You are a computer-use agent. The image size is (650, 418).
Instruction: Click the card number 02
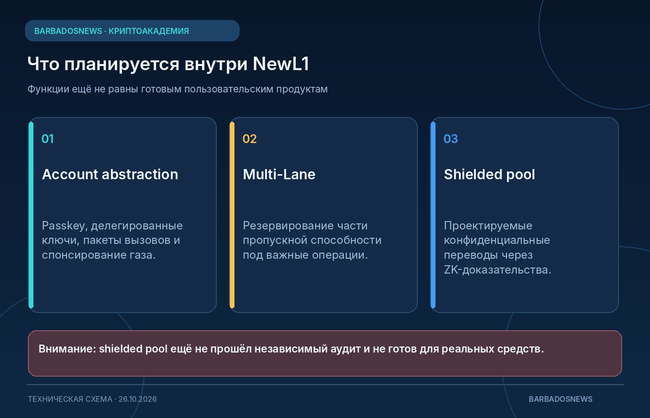click(x=250, y=139)
